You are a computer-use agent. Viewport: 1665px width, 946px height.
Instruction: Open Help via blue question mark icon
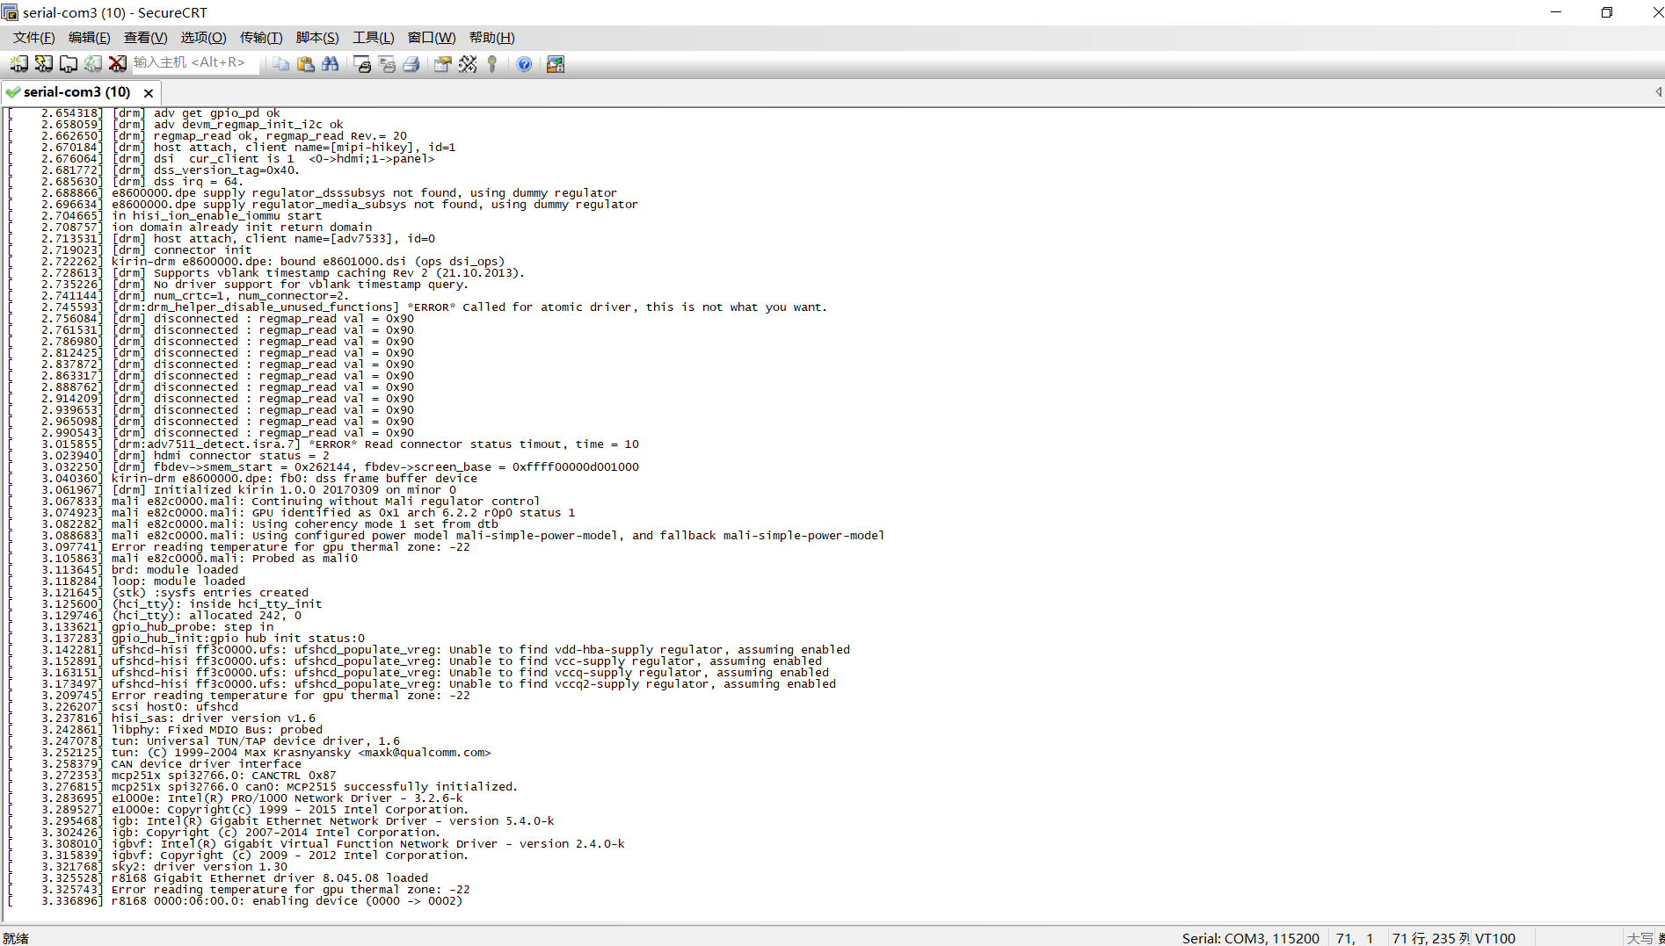pyautogui.click(x=524, y=64)
